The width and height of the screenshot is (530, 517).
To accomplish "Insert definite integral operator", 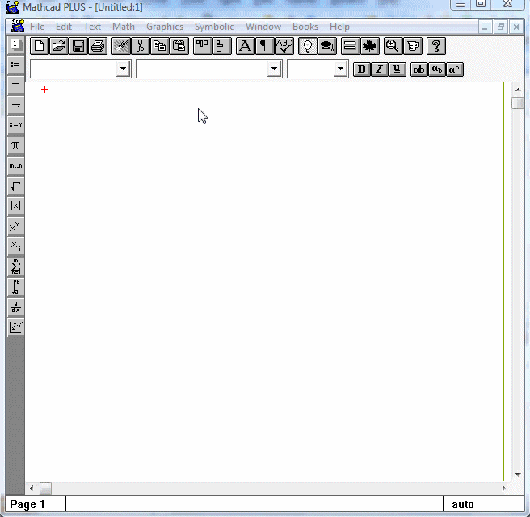I will point(15,287).
